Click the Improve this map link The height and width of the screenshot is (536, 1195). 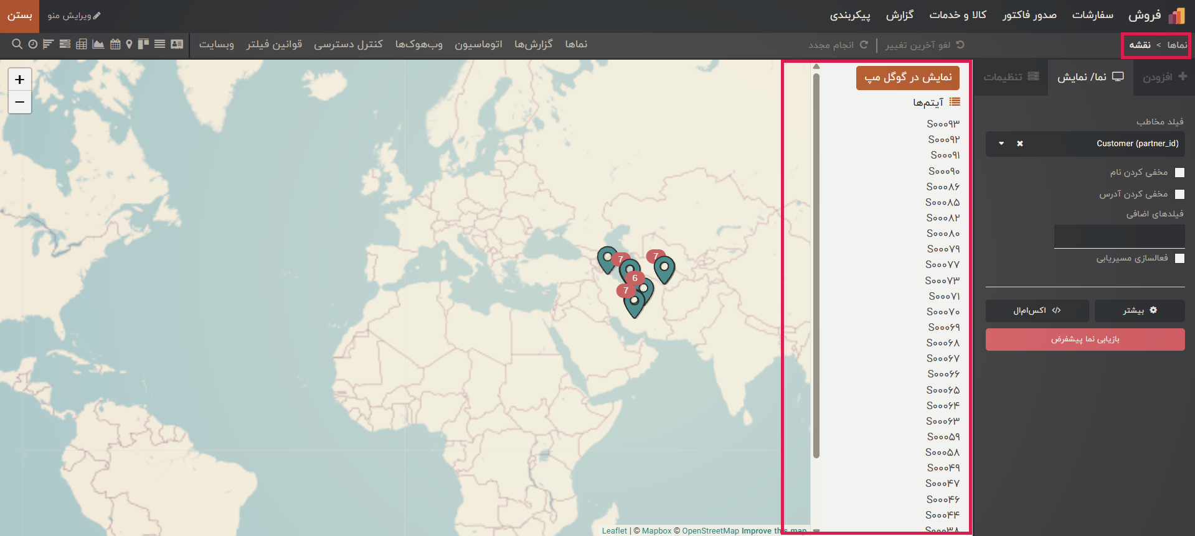coord(774,530)
